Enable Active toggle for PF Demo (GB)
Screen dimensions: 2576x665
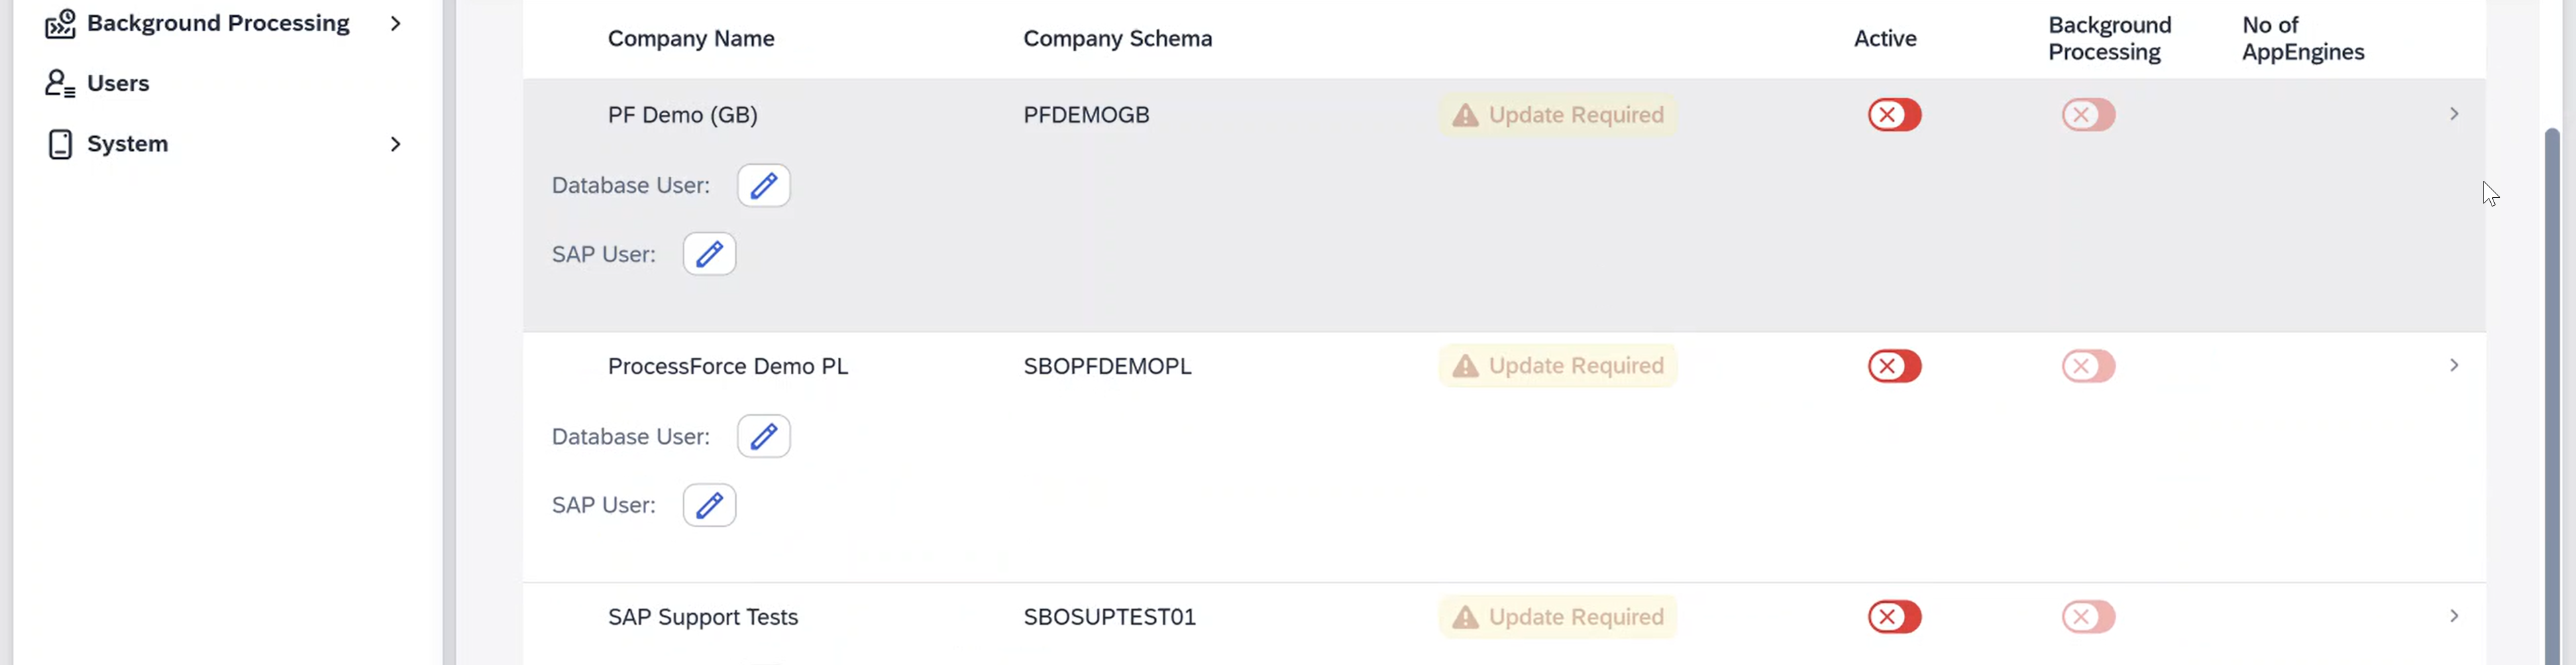coord(1893,114)
